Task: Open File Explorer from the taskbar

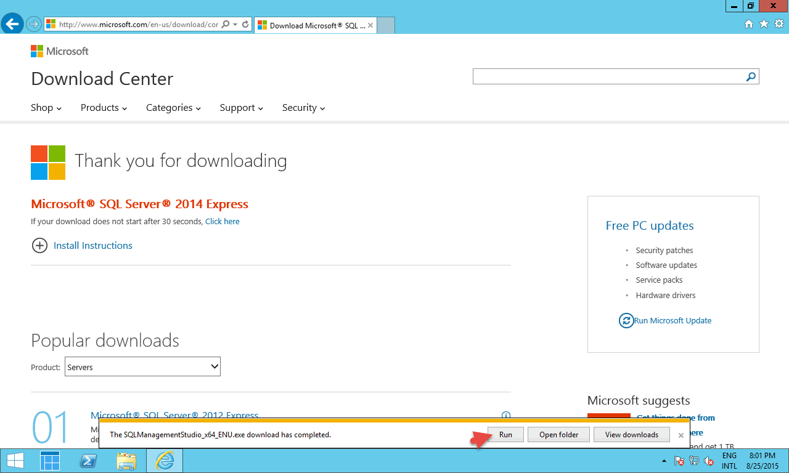Action: point(126,461)
